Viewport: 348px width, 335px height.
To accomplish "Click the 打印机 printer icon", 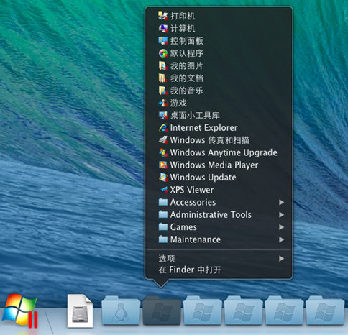I will click(x=163, y=16).
